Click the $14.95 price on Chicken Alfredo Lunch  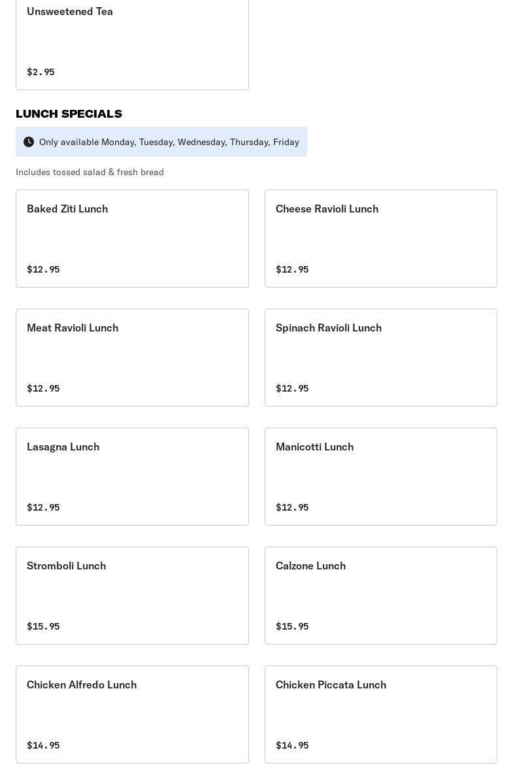(x=43, y=745)
